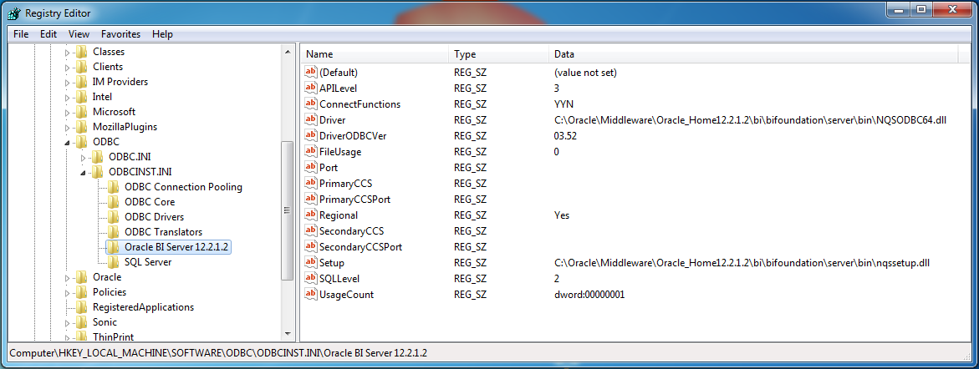Select the RegisteredApplications key
This screenshot has width=979, height=369.
[143, 307]
